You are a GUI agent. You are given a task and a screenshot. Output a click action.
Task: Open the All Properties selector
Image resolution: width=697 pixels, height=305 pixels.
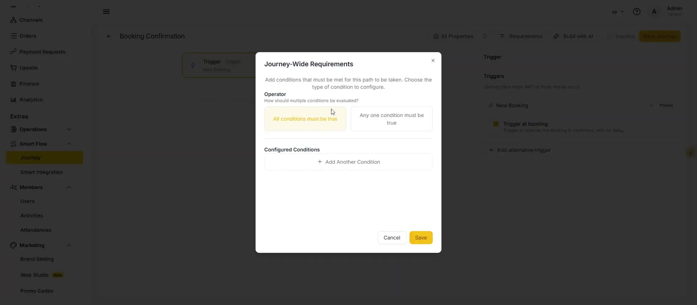point(460,36)
